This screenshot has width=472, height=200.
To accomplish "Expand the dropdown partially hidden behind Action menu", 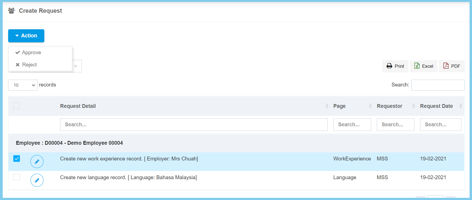I will (x=76, y=66).
